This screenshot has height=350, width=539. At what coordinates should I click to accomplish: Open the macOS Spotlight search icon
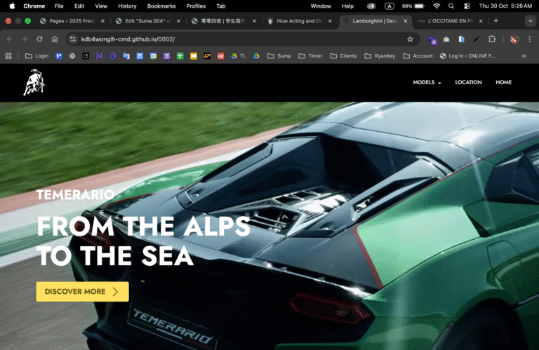451,6
